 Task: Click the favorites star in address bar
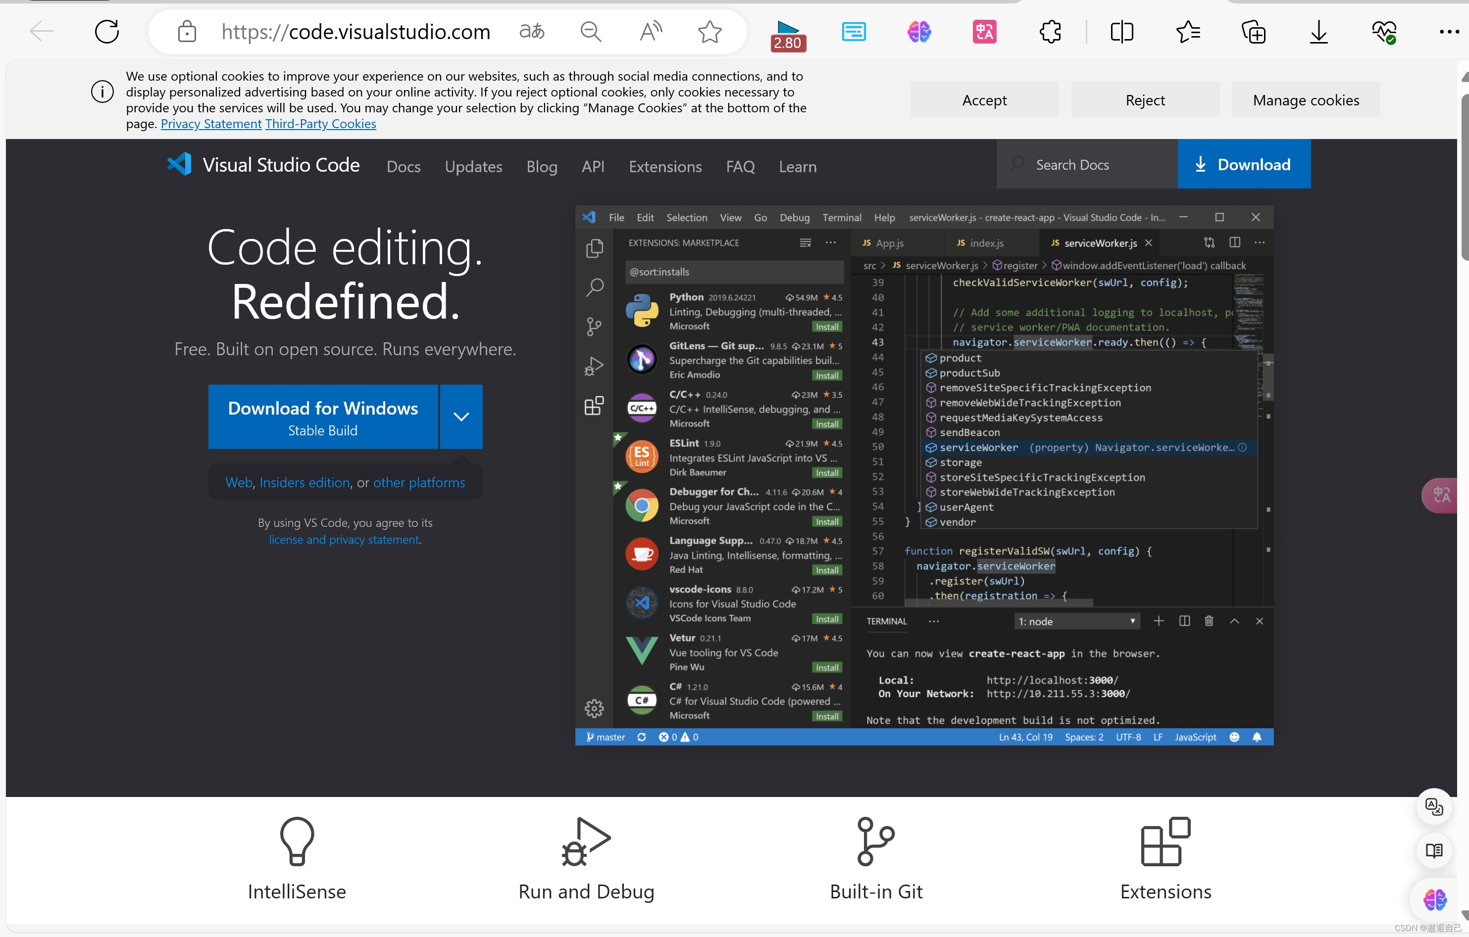pyautogui.click(x=709, y=31)
